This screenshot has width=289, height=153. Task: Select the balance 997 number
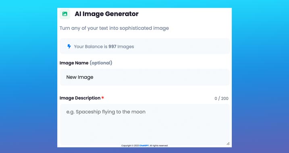point(112,46)
